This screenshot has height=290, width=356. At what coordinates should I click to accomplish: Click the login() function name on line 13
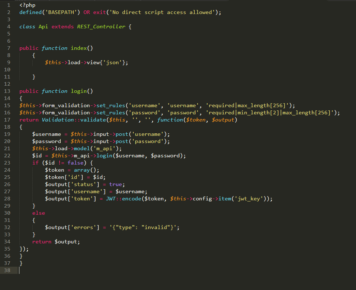coord(78,91)
